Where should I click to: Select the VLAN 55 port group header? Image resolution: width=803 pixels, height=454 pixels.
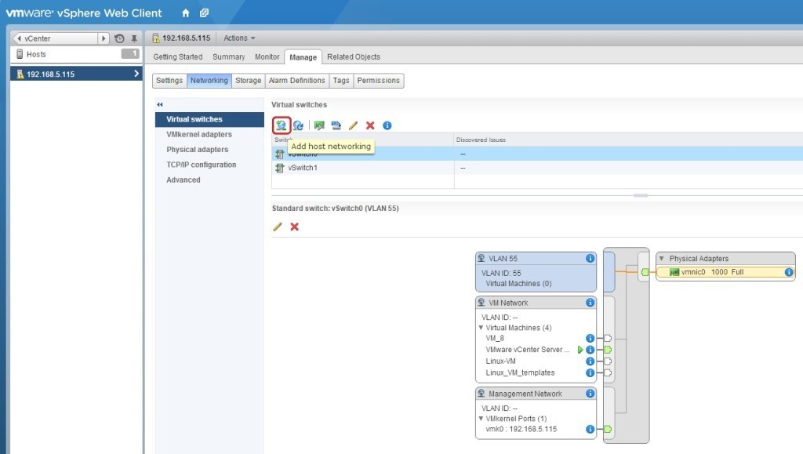[x=536, y=259]
